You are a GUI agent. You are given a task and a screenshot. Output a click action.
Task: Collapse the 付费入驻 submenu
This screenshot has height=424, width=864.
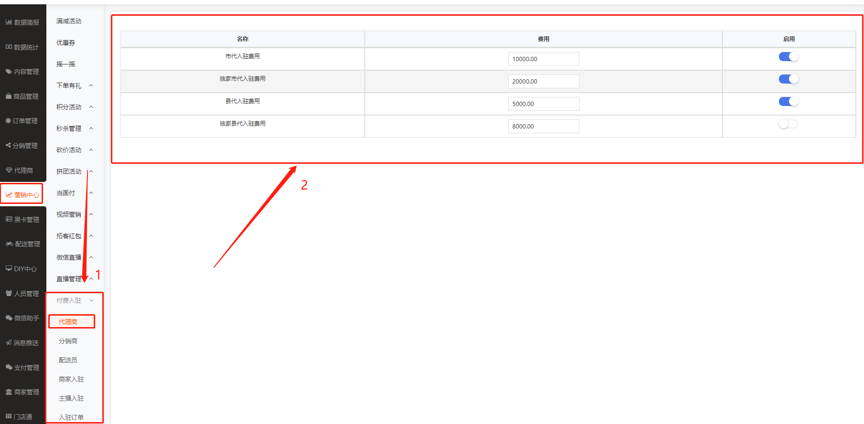(x=91, y=300)
